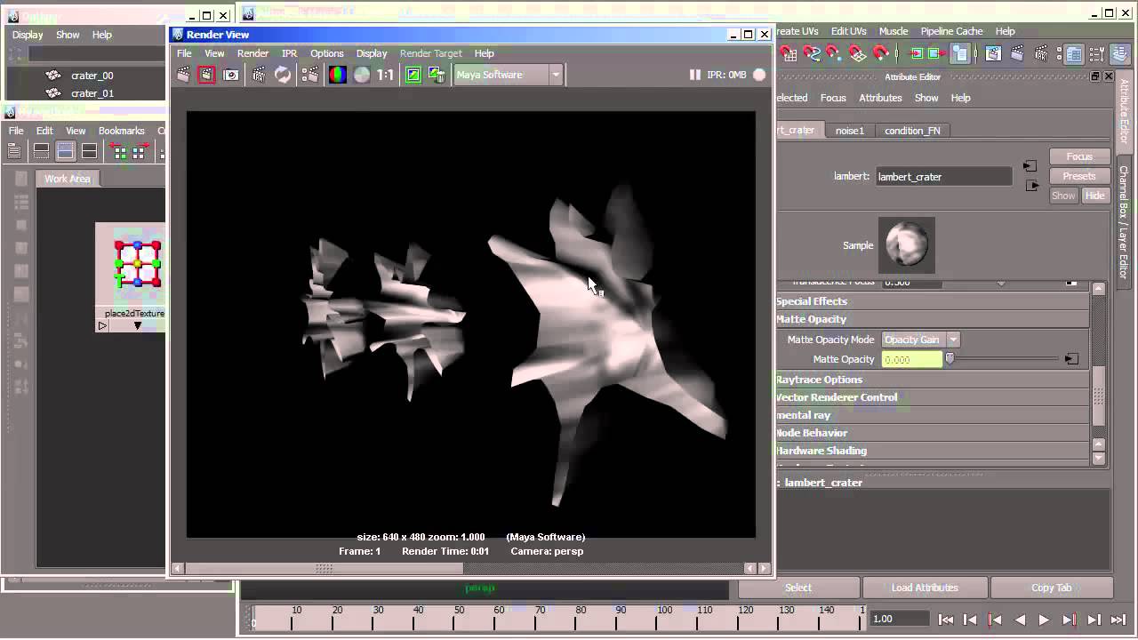Click the Matte Opacity value field
This screenshot has width=1138, height=640.
tap(911, 359)
